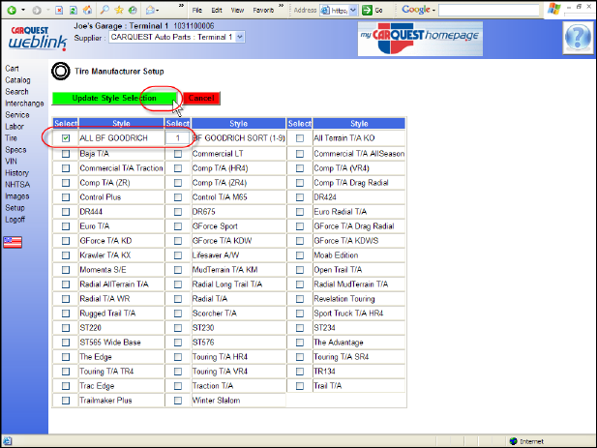Check the Baja T/A checkbox
The width and height of the screenshot is (597, 448).
coord(66,154)
